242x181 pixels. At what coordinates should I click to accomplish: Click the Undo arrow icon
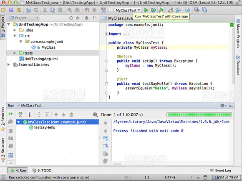click(28, 10)
